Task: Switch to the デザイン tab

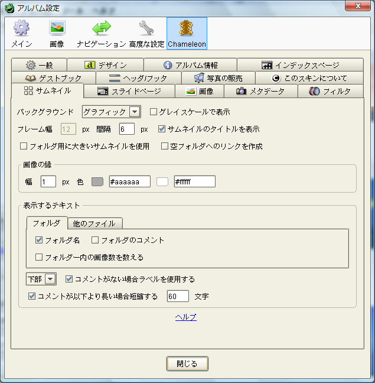Action: [105, 65]
